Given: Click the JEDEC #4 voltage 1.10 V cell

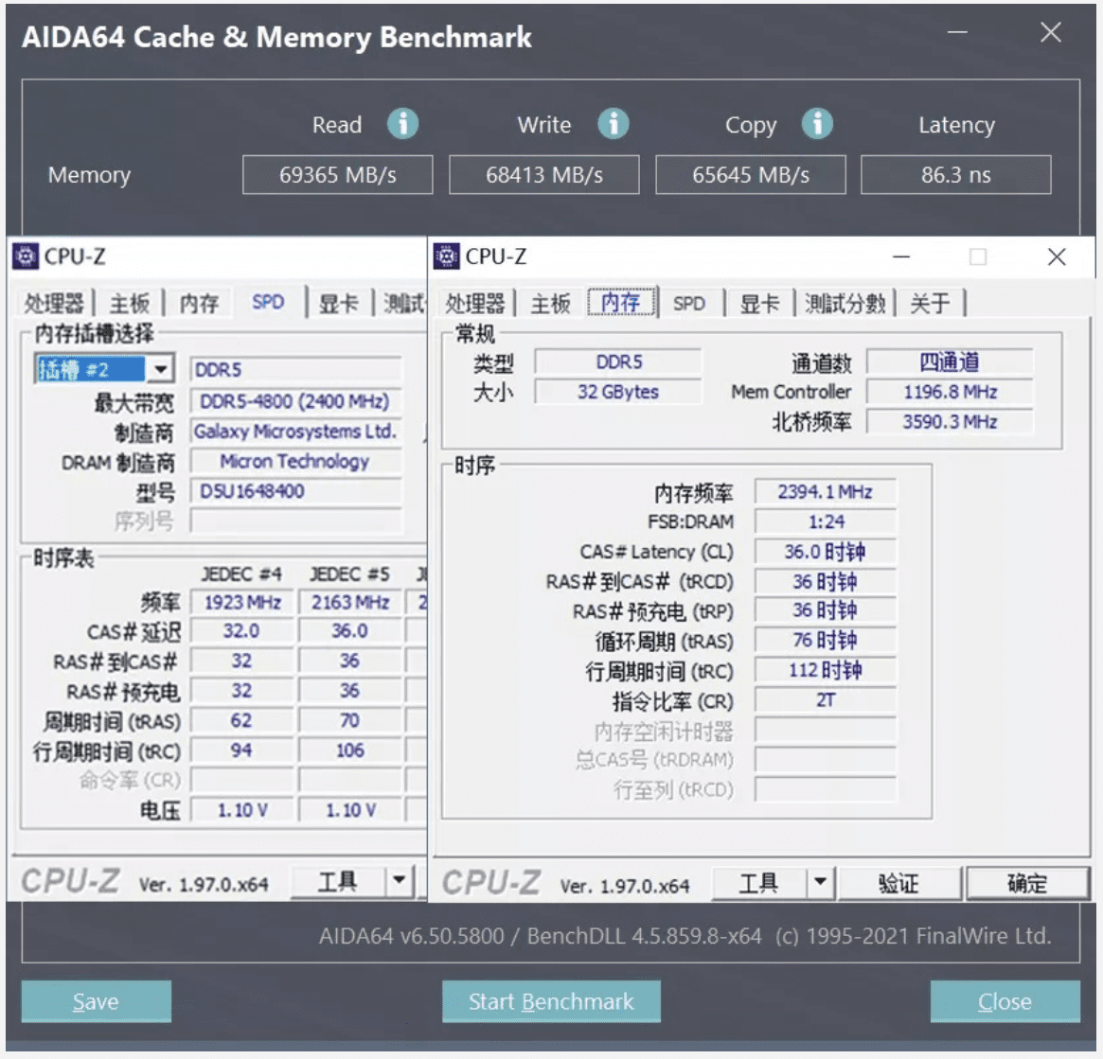Looking at the screenshot, I should click(x=241, y=810).
